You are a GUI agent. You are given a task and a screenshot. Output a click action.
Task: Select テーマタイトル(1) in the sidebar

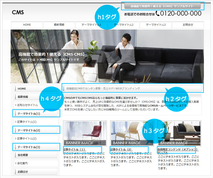tap(36, 113)
